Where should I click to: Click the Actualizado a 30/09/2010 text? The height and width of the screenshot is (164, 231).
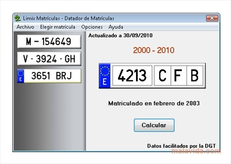point(121,35)
